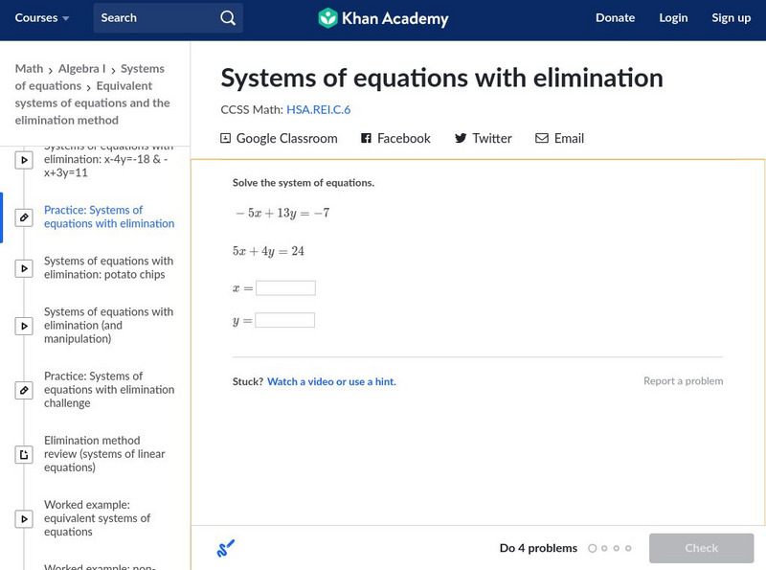Viewport: 766px width, 570px height.
Task: Share the exercise on Twitter
Action: pos(483,139)
